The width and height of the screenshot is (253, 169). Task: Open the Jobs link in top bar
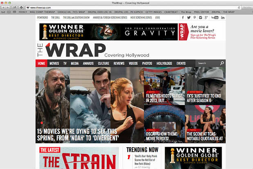(x=158, y=18)
